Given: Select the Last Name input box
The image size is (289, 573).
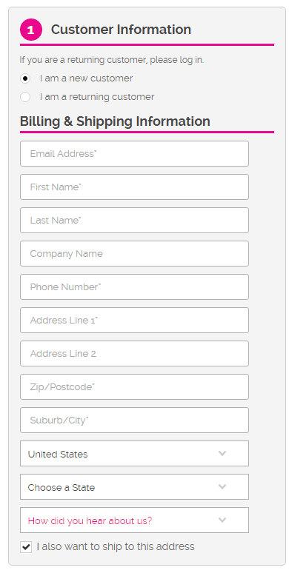Looking at the screenshot, I should click(x=134, y=220).
